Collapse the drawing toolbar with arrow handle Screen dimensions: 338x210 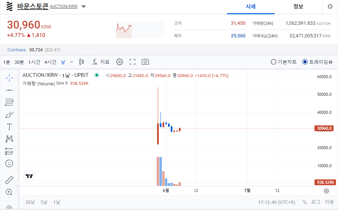[x=17, y=186]
